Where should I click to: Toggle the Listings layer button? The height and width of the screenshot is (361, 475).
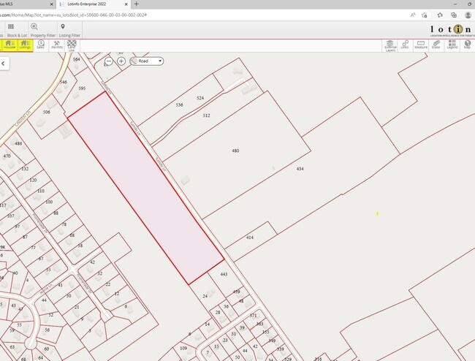pyautogui.click(x=25, y=45)
